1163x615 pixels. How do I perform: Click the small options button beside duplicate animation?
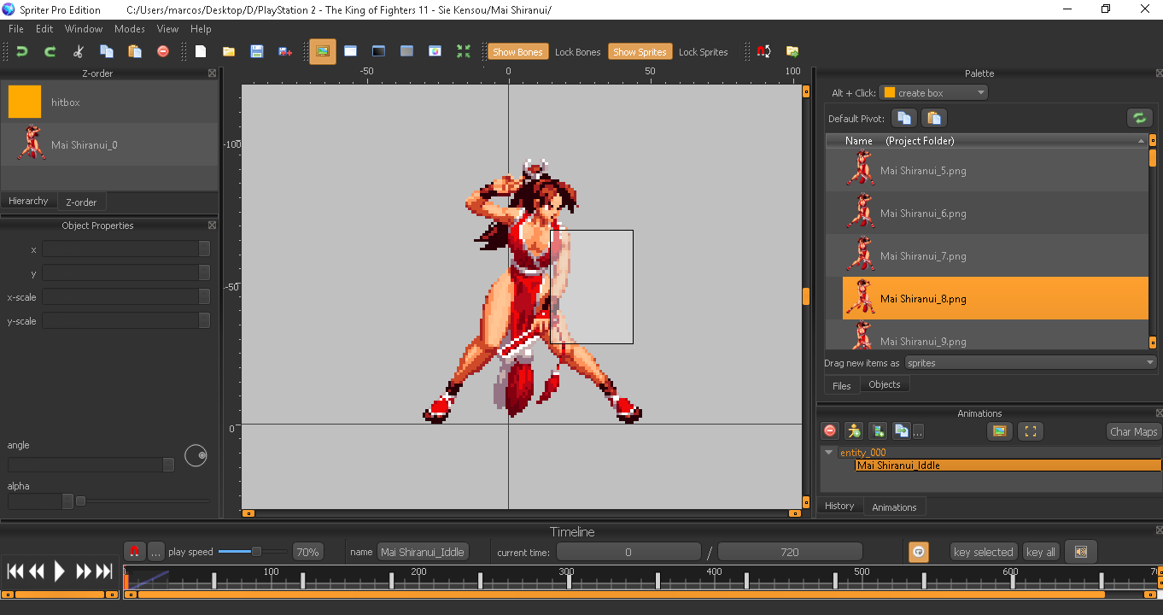[918, 431]
